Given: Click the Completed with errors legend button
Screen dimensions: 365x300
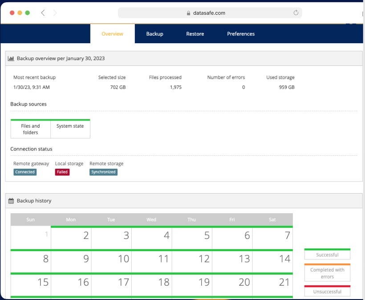Looking at the screenshot, I should [x=327, y=272].
